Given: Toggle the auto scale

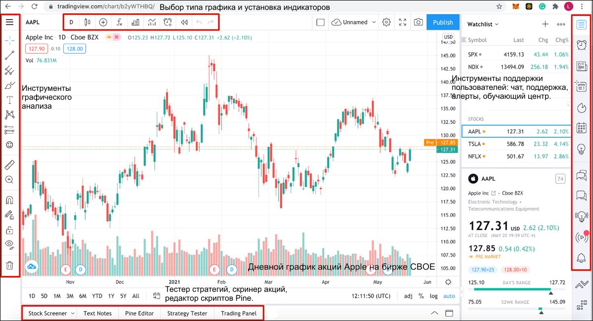Looking at the screenshot, I should [x=449, y=296].
